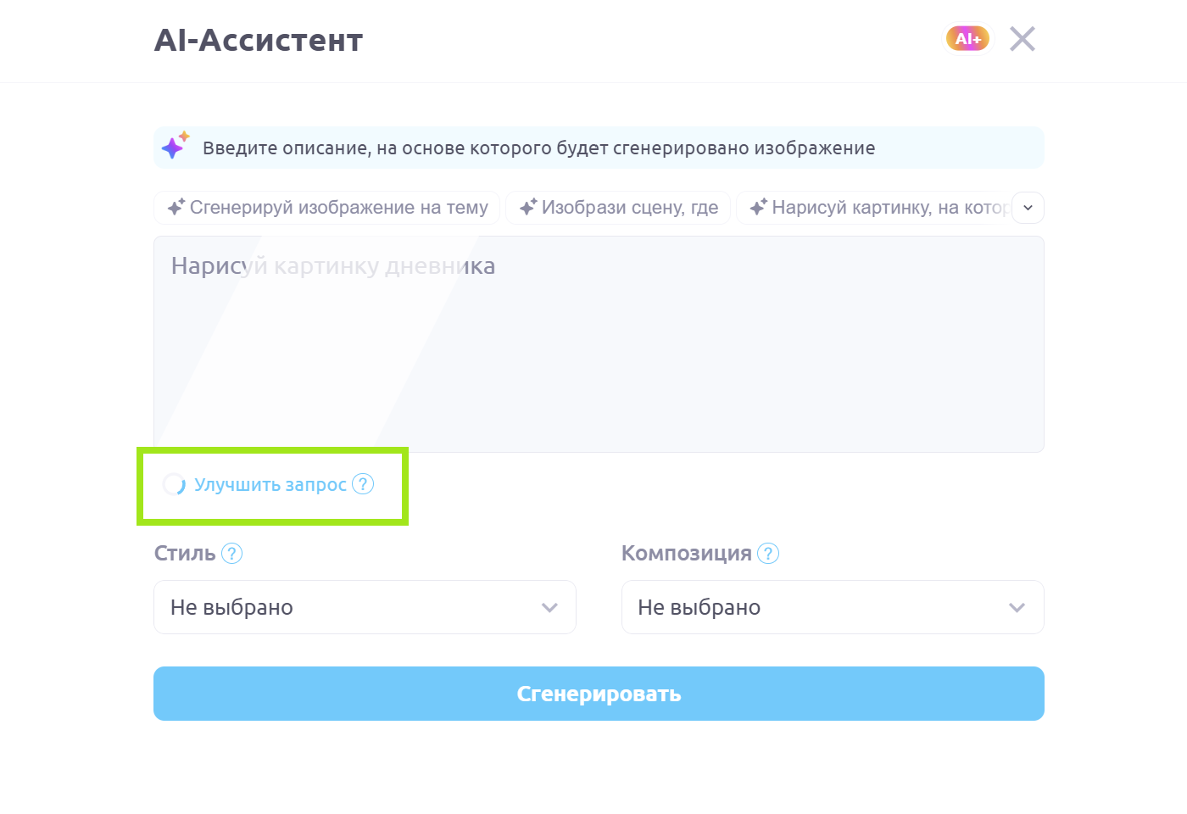Show the help hint for Композиция

[768, 554]
